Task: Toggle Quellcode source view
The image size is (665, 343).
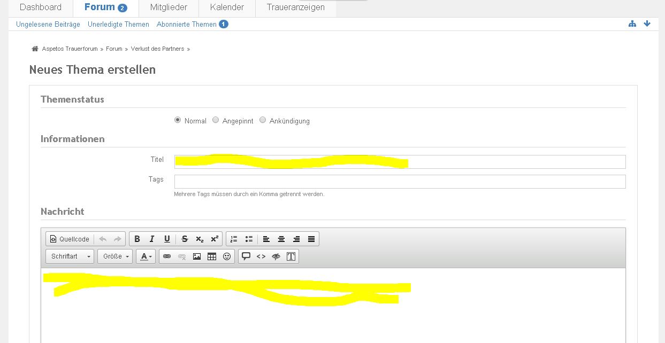Action: 70,239
